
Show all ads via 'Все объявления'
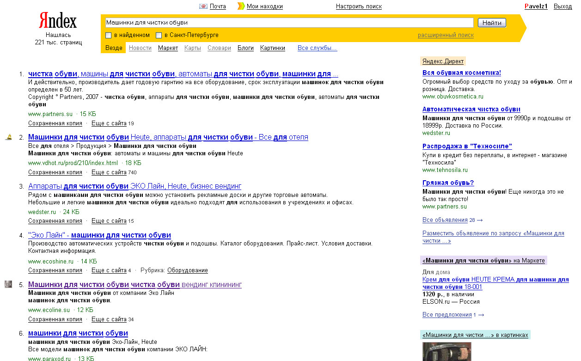pos(445,220)
